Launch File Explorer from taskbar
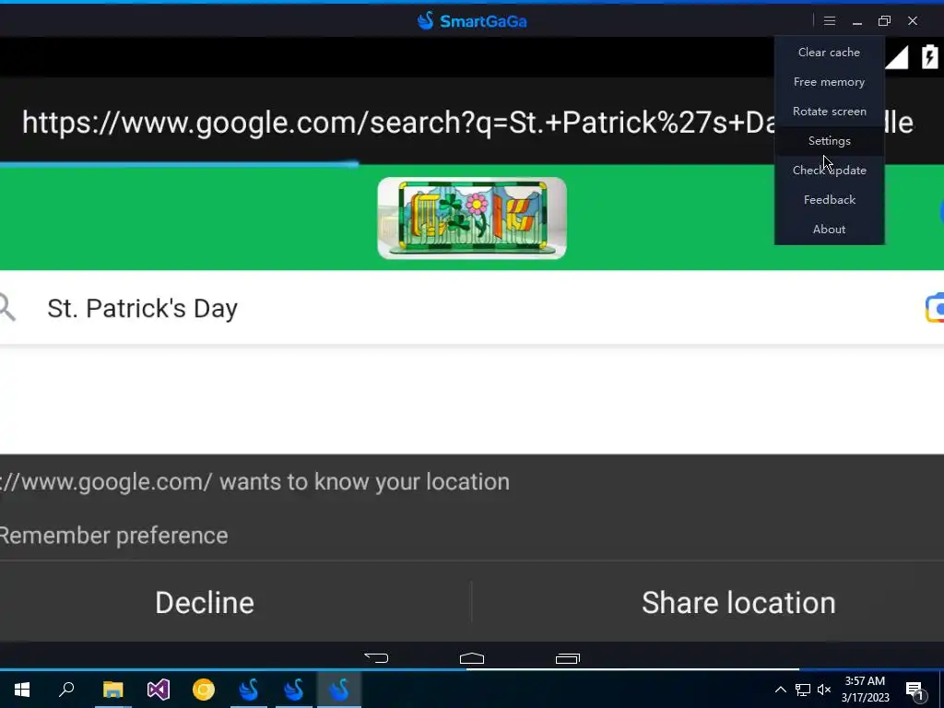Viewport: 944px width, 708px height. coord(112,690)
